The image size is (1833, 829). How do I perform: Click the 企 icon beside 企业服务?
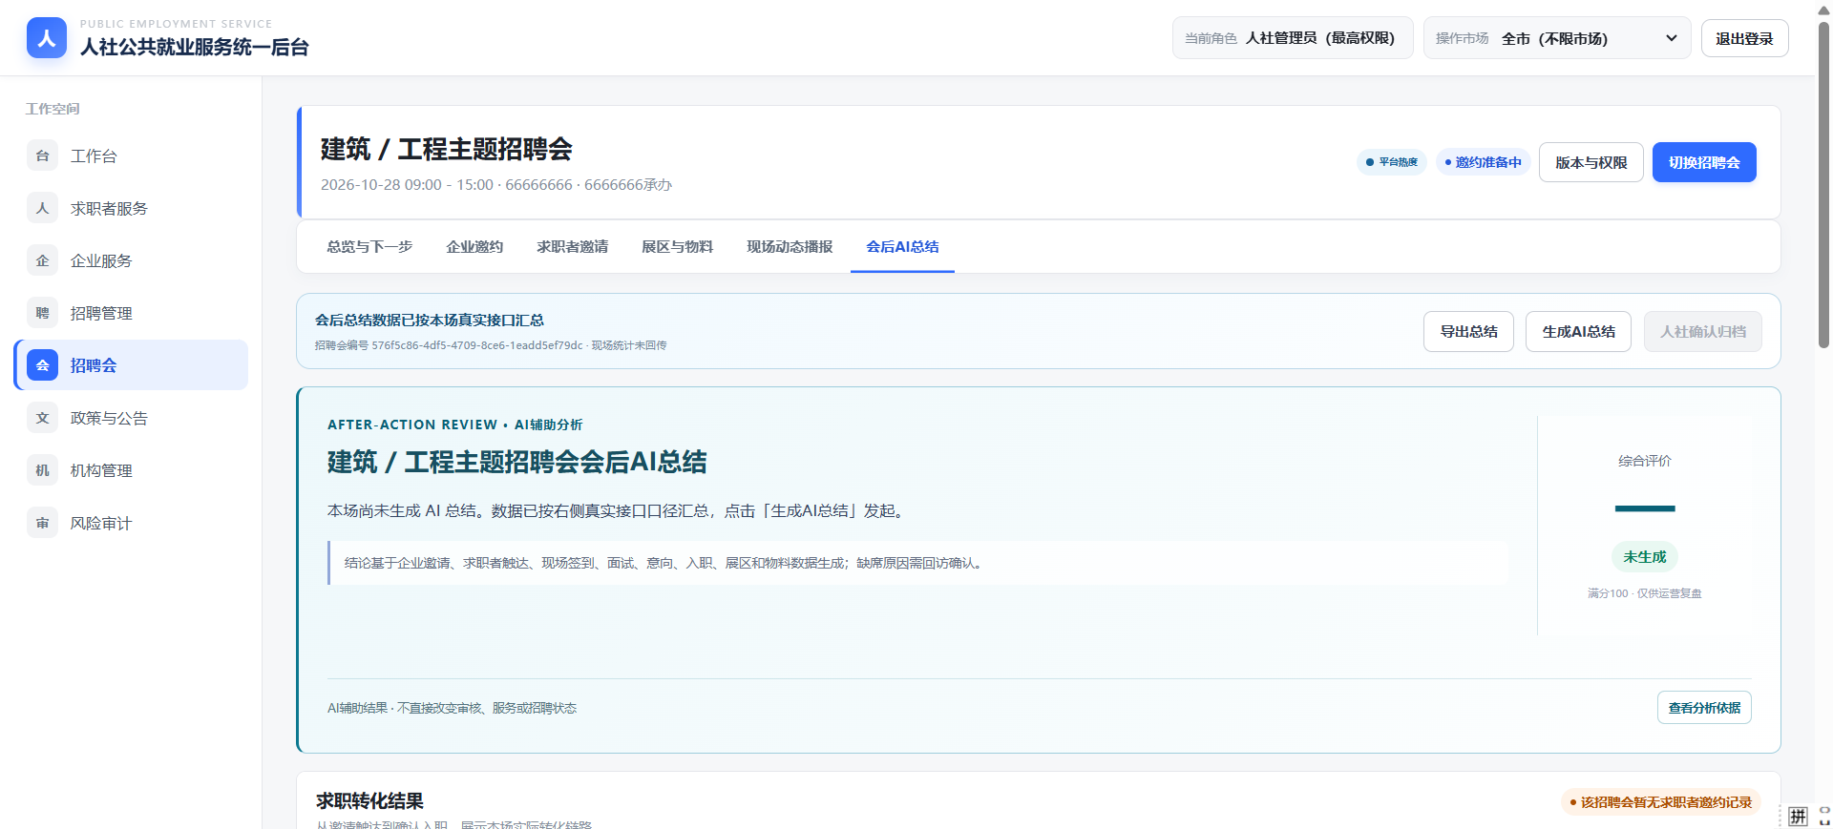(x=42, y=260)
